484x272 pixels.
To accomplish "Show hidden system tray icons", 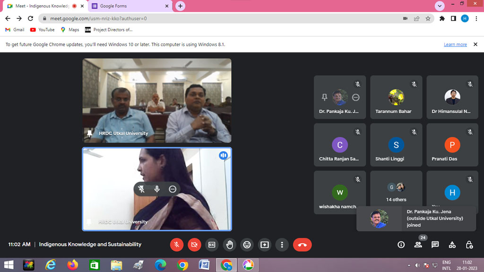I will click(x=409, y=265).
